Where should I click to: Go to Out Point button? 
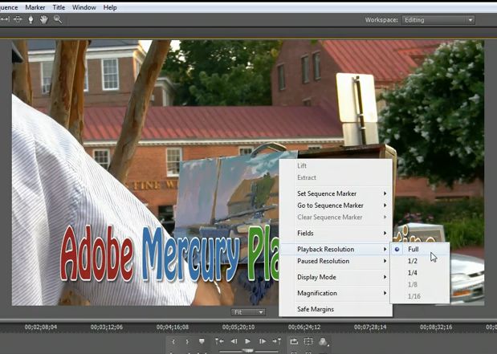(277, 341)
